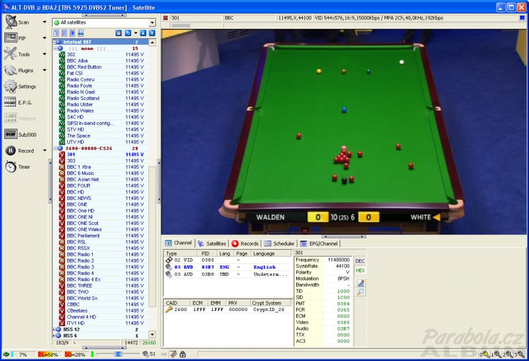Click the Crypt System column header

tap(271, 303)
